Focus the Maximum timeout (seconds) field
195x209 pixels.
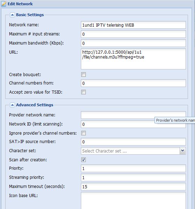point(133,187)
